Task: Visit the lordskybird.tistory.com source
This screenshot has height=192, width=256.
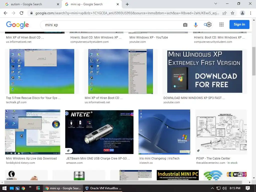Action: 20,163
